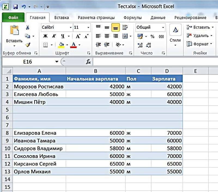Screen dimensions: 218x192
Task: Open the Name Box dropdown arrow
Action: point(57,62)
